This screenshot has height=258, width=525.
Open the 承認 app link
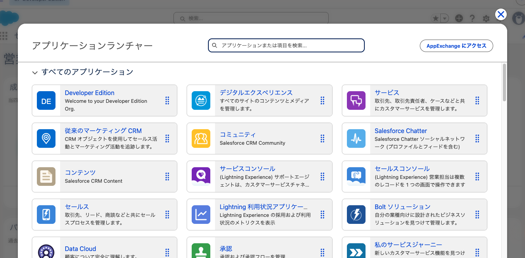point(226,249)
